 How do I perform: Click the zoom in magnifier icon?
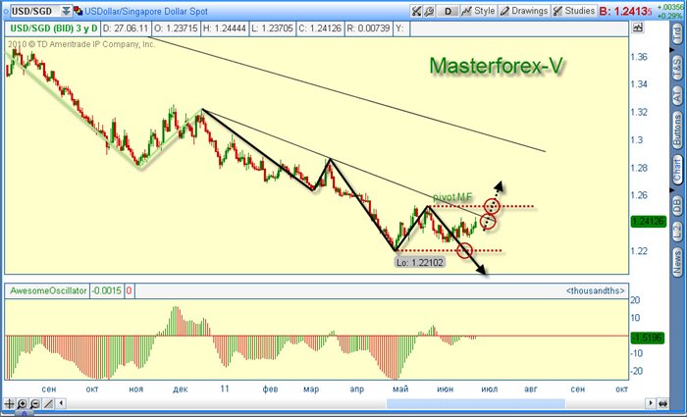pyautogui.click(x=23, y=404)
